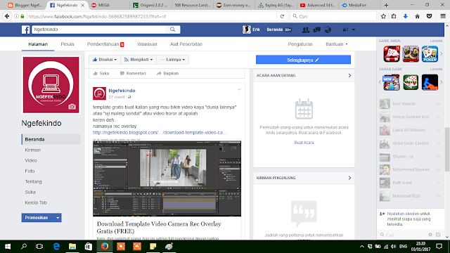Expand the account menu arrow in header

pos(354,30)
